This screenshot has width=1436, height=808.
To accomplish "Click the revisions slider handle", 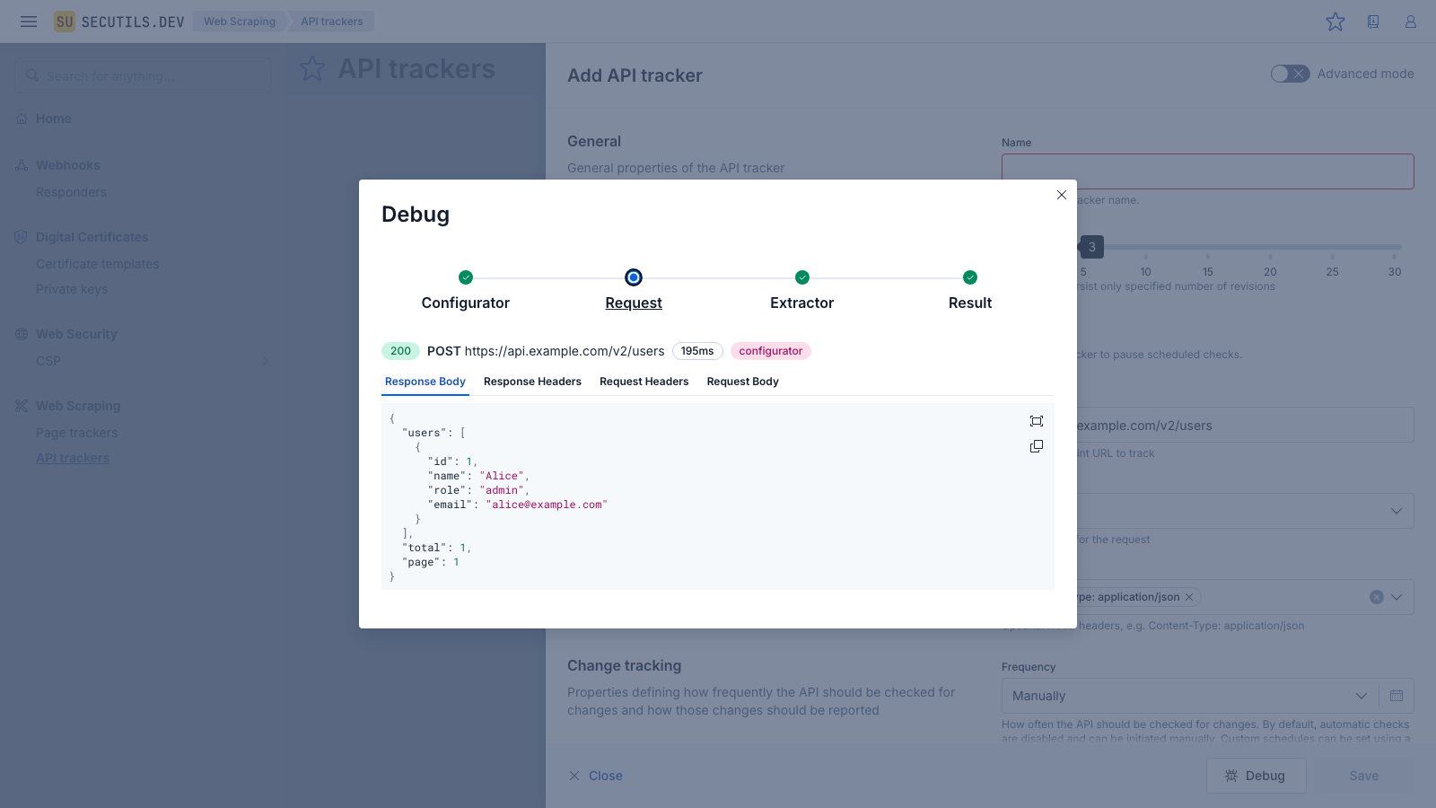I will (1091, 247).
